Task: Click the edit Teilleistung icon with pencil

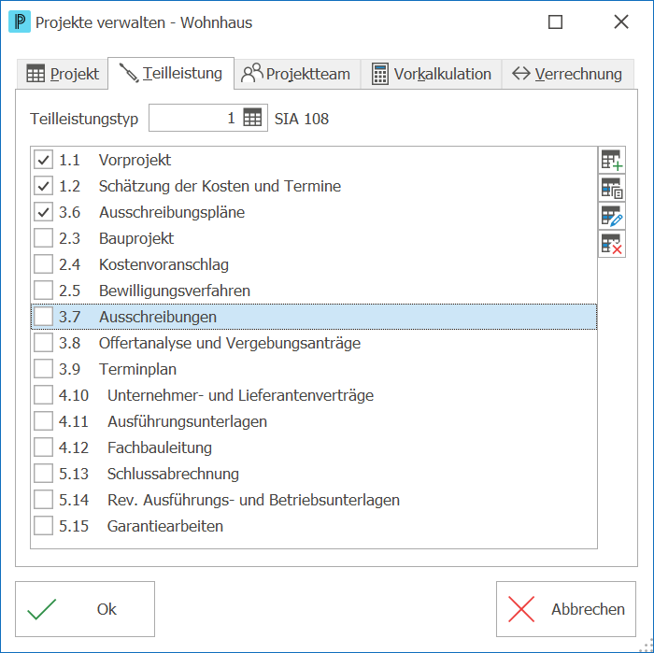Action: click(612, 216)
